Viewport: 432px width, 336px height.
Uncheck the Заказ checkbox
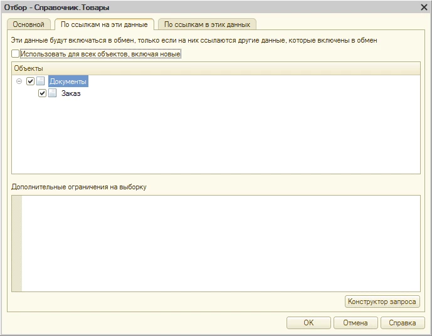tap(43, 93)
